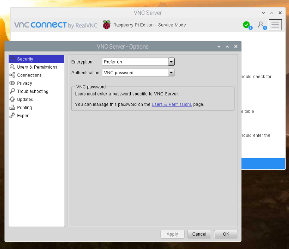Viewport: 289px width, 249px height.
Task: Follow the Users & Permissions hyperlink
Action: pos(172,104)
